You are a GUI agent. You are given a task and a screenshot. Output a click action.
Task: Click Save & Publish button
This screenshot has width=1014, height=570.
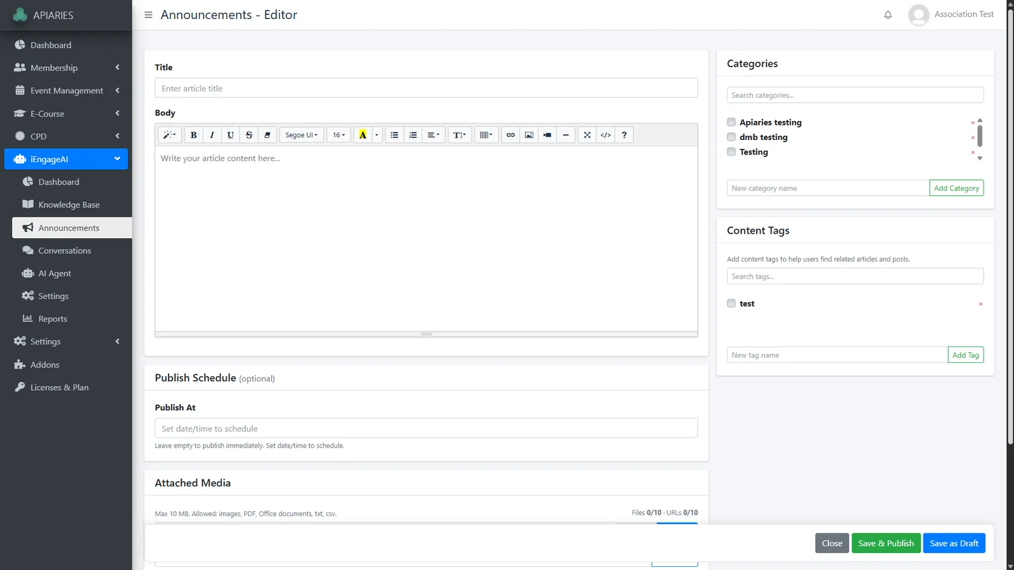pos(886,543)
